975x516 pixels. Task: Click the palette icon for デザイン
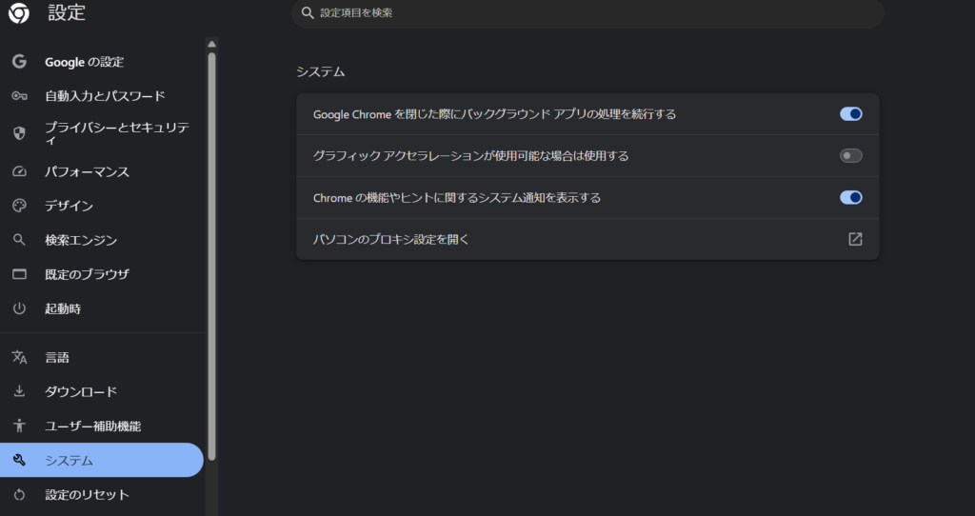19,206
